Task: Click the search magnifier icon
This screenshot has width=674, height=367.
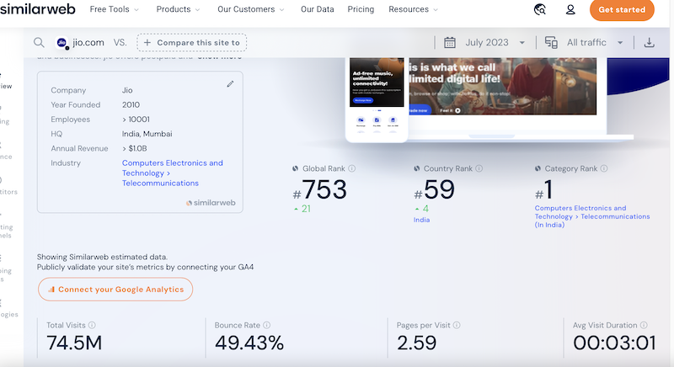Action: 39,43
